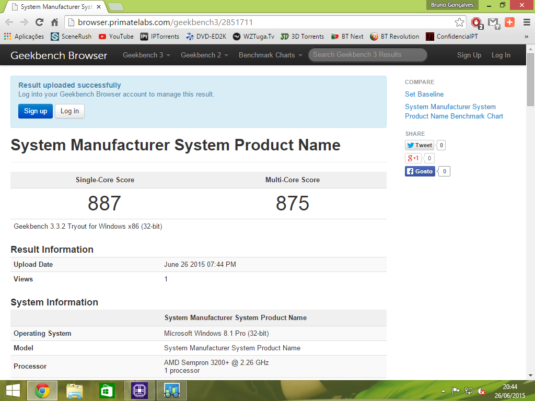The width and height of the screenshot is (535, 401).
Task: Click the page vertical scrollbar thumb
Action: (x=530, y=80)
